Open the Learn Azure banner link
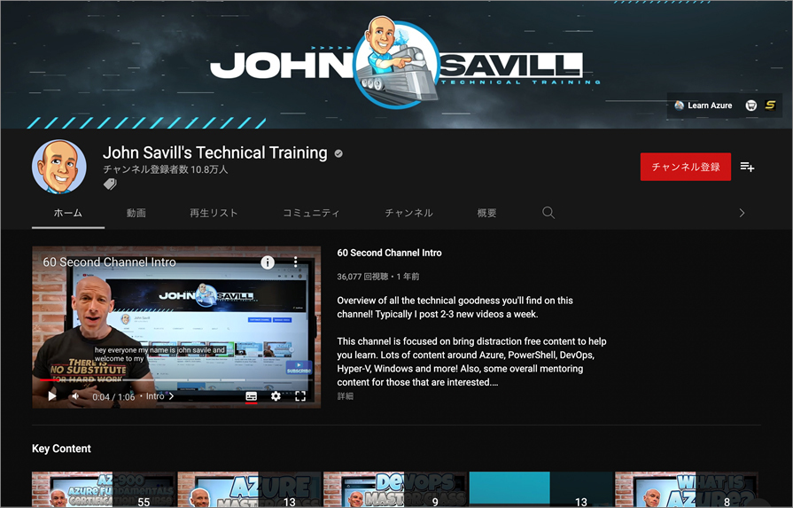 point(704,106)
